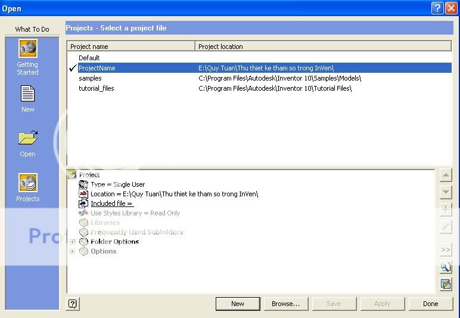Select 'Included file =' tree entry
This screenshot has width=460, height=318.
click(112, 203)
